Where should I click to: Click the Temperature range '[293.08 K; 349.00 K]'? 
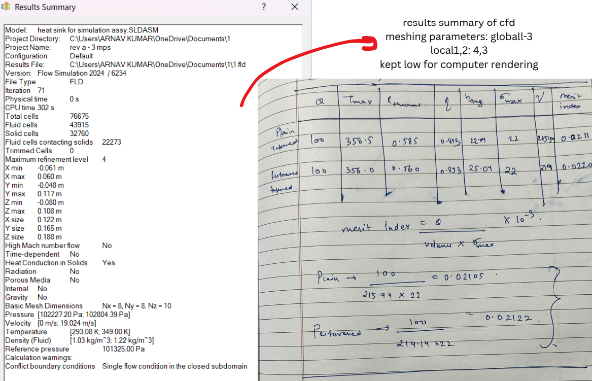pyautogui.click(x=100, y=332)
